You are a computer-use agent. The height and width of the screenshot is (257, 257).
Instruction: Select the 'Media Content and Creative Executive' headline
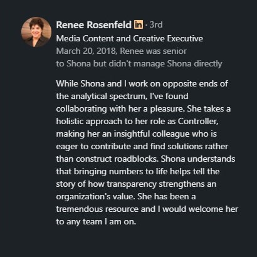coord(130,38)
